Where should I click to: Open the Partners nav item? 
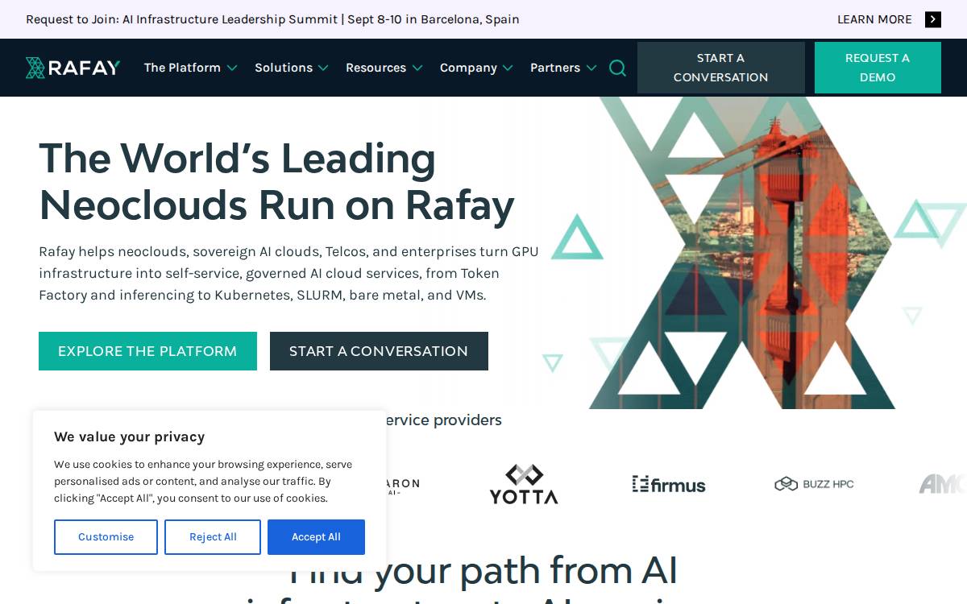pos(555,68)
